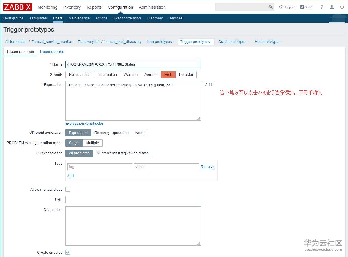
Task: Go to Maintenance submenu
Action: point(79,18)
